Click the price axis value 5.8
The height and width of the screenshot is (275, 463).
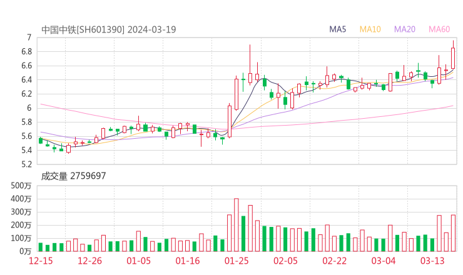pos(26,122)
